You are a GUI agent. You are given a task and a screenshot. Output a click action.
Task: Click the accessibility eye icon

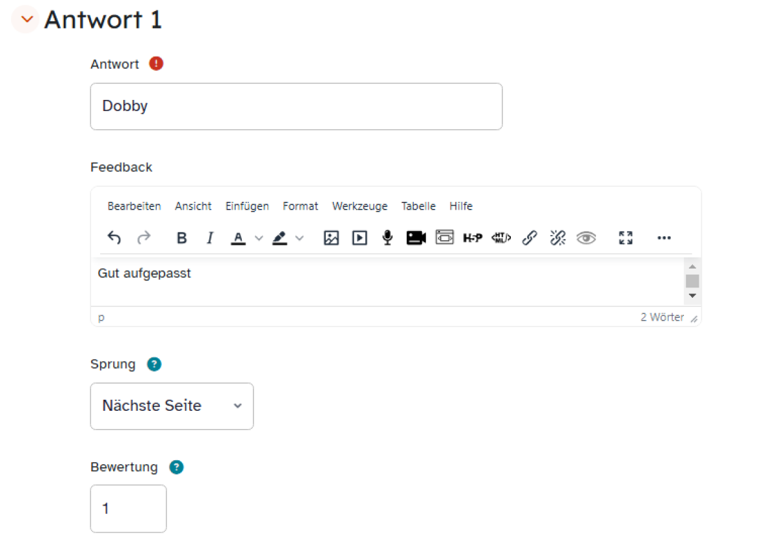pyautogui.click(x=586, y=238)
